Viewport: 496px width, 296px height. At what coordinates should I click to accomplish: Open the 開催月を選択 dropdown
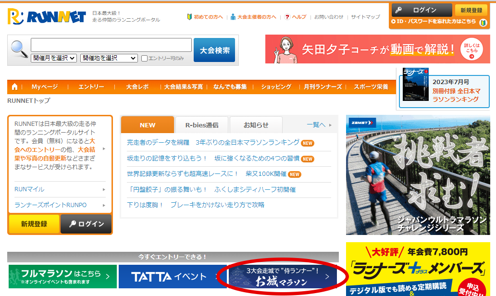click(54, 58)
